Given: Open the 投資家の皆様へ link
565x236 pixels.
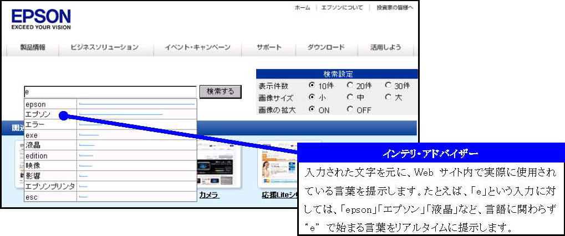Looking at the screenshot, I should [x=395, y=8].
